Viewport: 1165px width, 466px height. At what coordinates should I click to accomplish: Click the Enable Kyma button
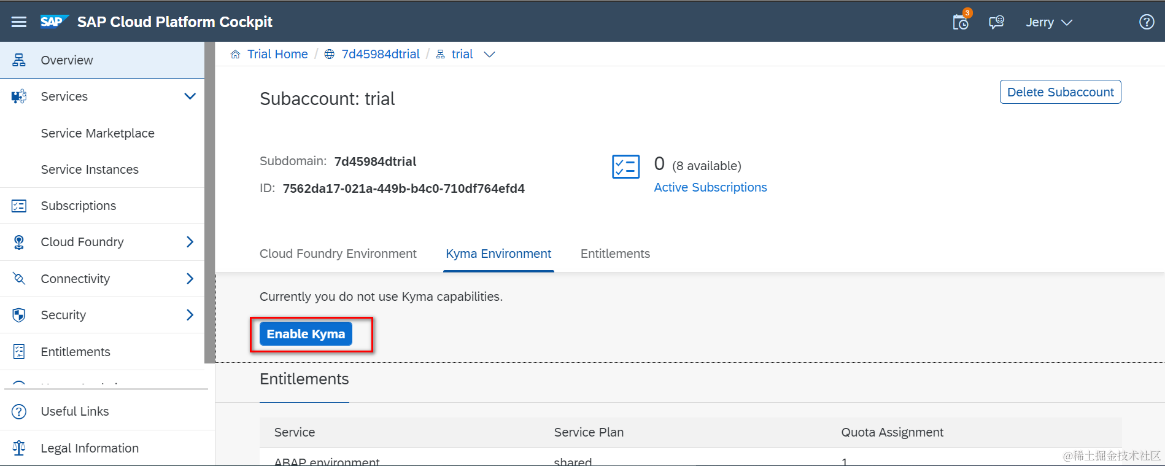[306, 334]
